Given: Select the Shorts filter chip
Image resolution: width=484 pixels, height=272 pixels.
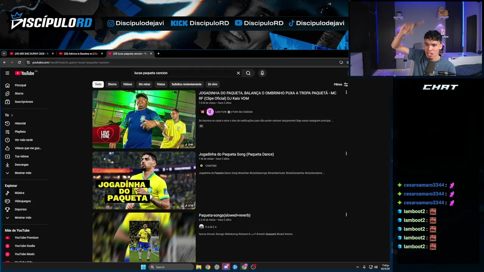Looking at the screenshot, I should click(x=112, y=84).
